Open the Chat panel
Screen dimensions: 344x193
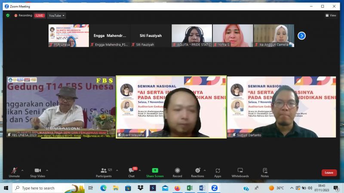coord(131,172)
